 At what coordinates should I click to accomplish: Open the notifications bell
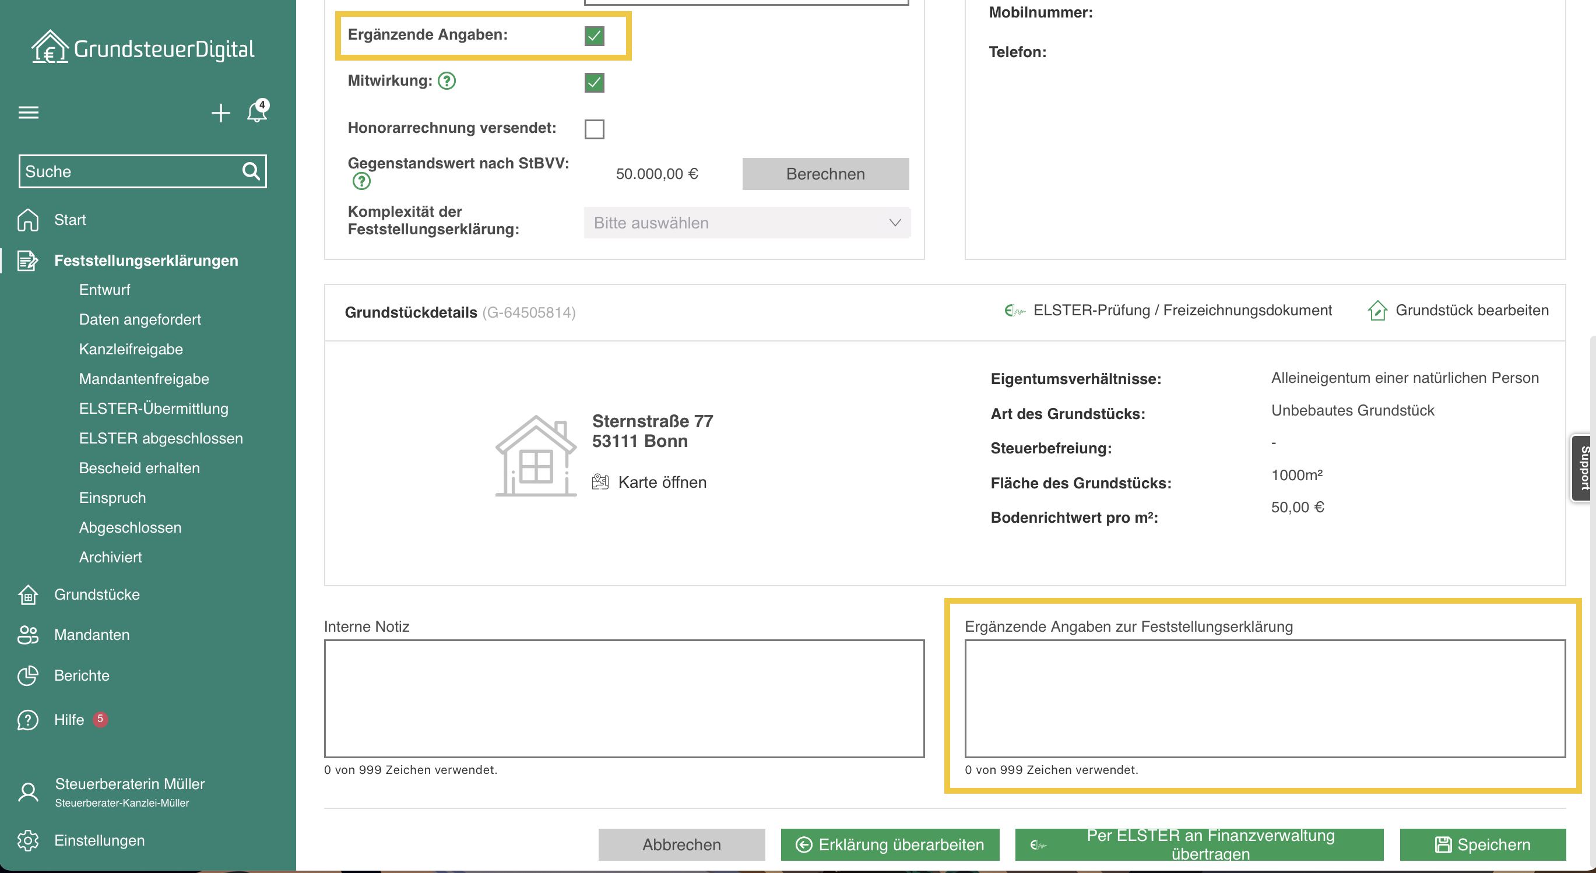pos(256,112)
